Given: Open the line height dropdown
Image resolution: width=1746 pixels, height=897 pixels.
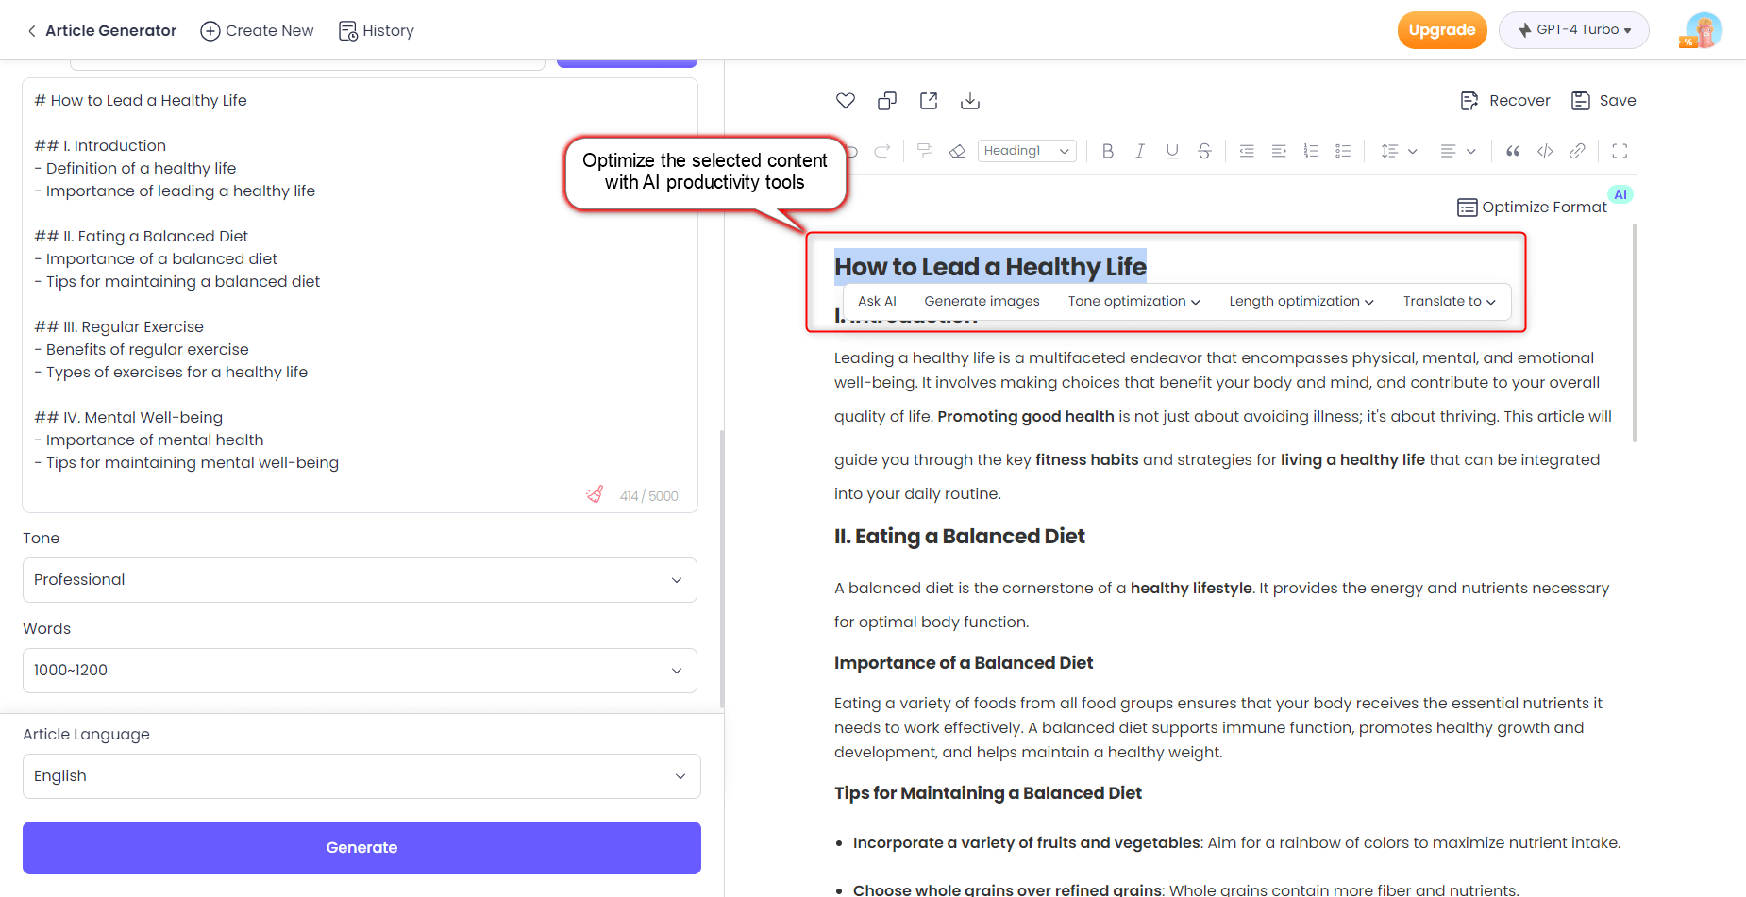Looking at the screenshot, I should 1399,151.
